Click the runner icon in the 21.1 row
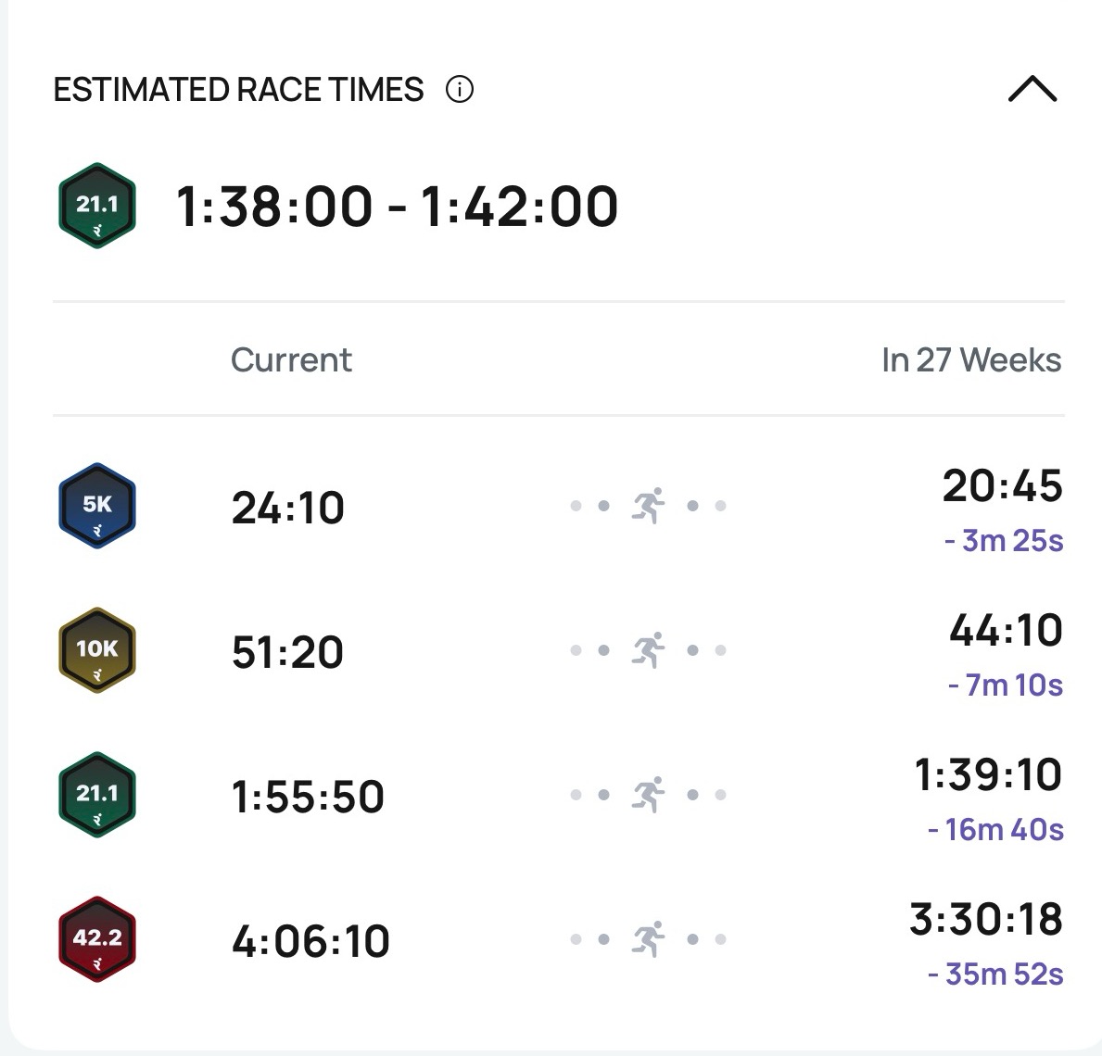The image size is (1102, 1056). pyautogui.click(x=649, y=795)
